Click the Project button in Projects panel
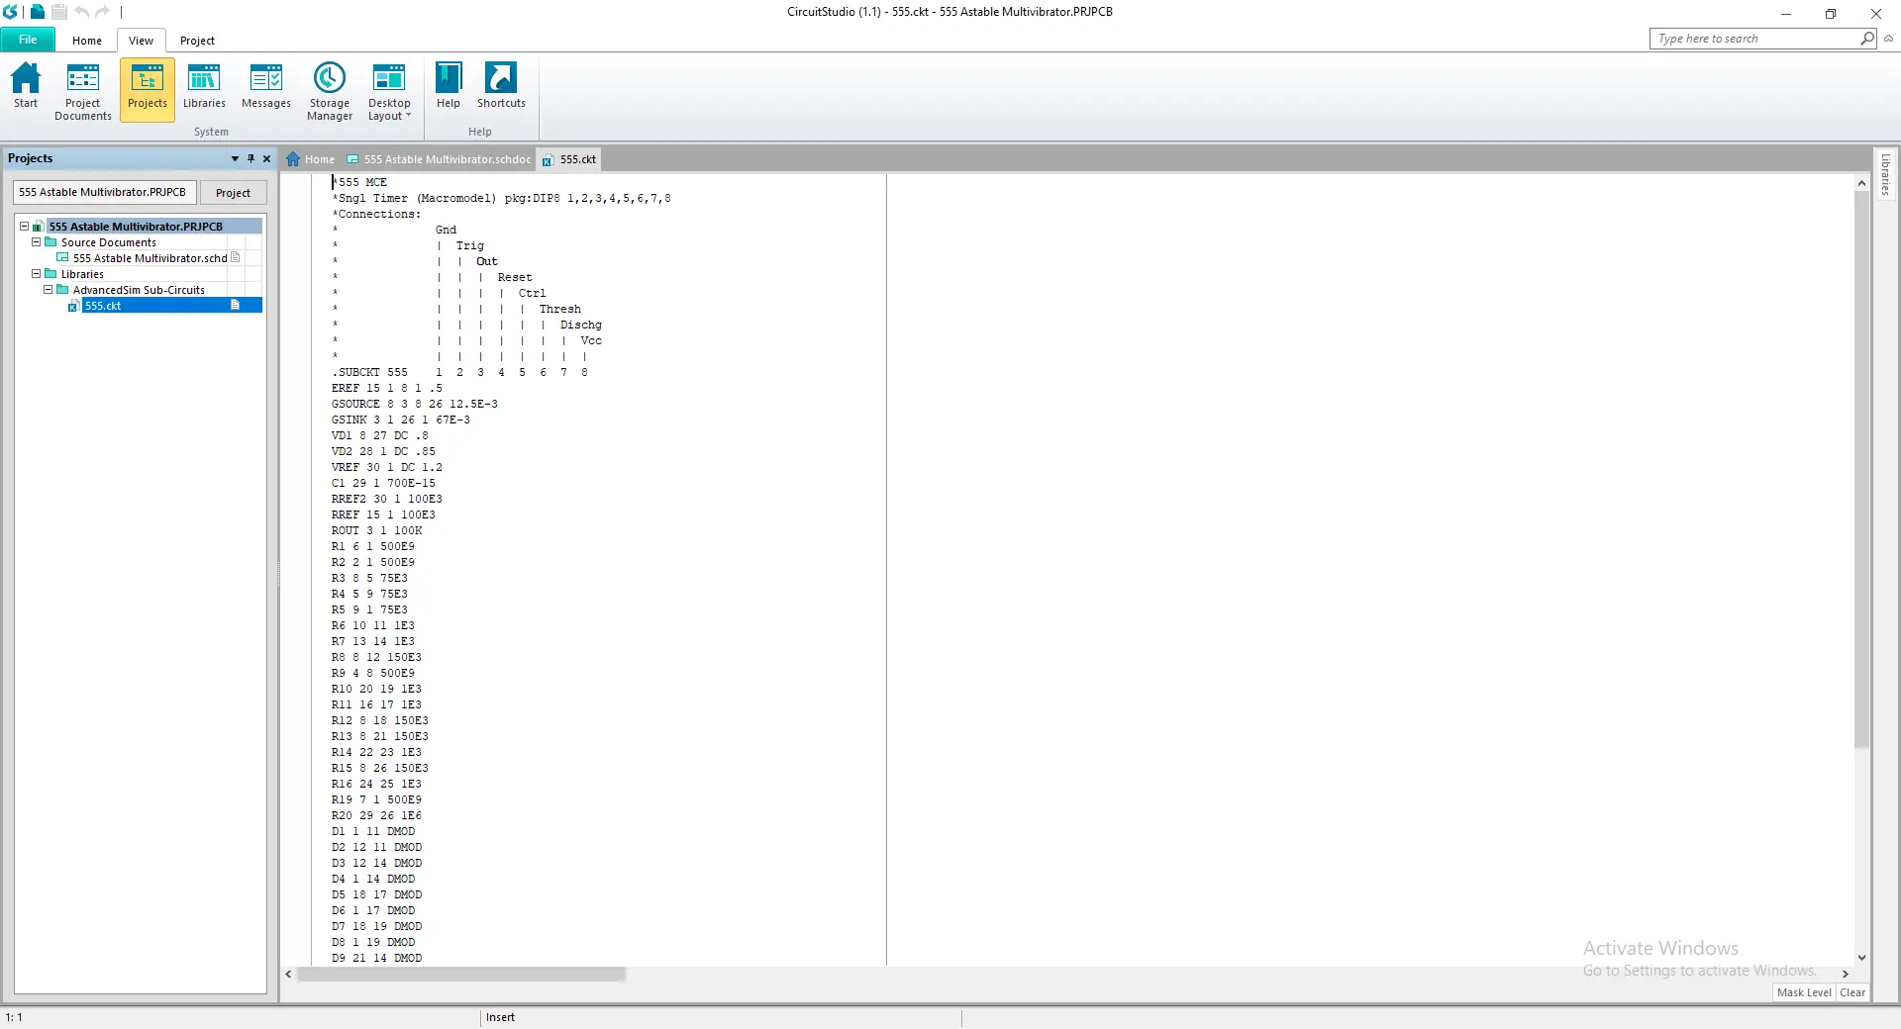1901x1029 pixels. [233, 193]
